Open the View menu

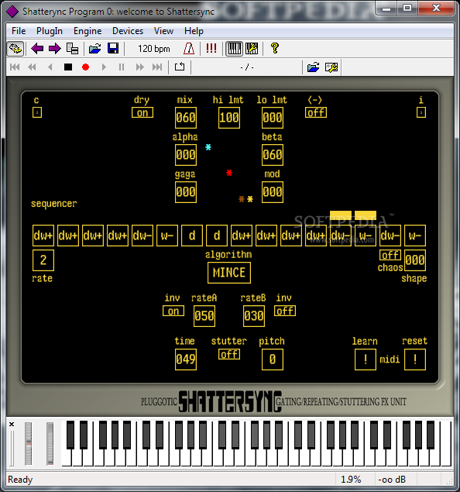(x=163, y=31)
